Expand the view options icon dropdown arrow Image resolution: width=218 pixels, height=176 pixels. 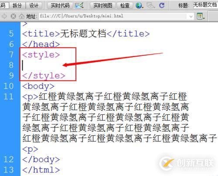pos(204,18)
